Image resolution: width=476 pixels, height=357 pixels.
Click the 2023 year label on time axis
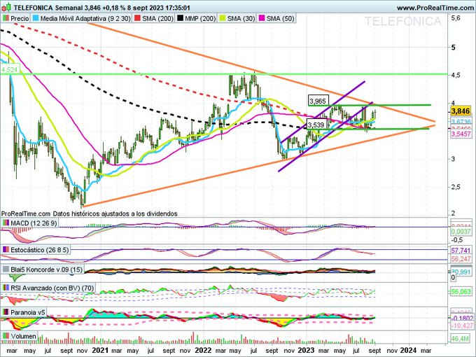click(x=306, y=350)
